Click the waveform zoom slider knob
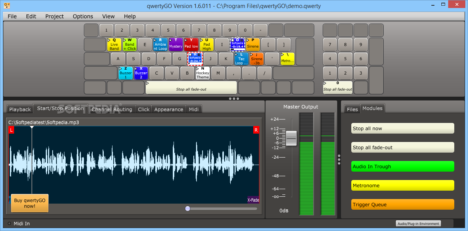 187,209
